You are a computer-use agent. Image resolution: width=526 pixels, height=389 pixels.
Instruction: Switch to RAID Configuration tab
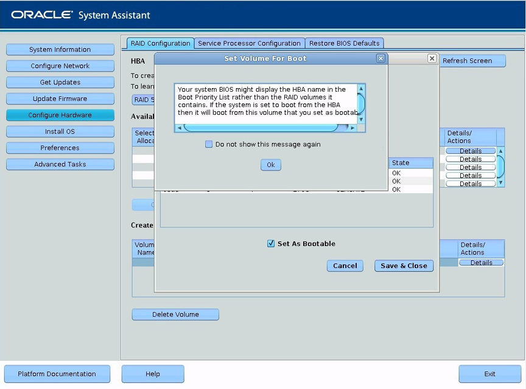click(x=160, y=44)
